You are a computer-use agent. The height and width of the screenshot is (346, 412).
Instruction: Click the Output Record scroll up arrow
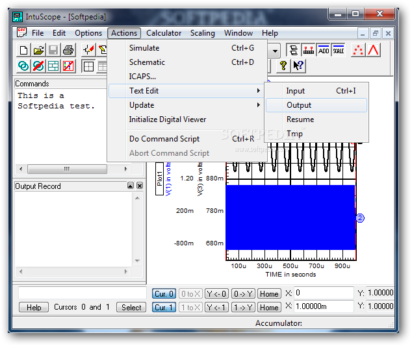coord(137,198)
